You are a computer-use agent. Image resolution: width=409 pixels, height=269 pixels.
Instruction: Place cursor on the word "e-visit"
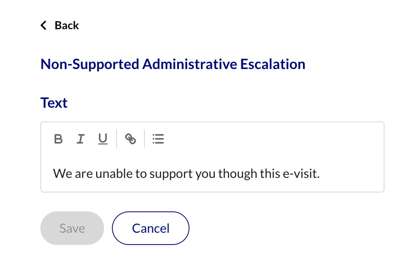tap(301, 174)
